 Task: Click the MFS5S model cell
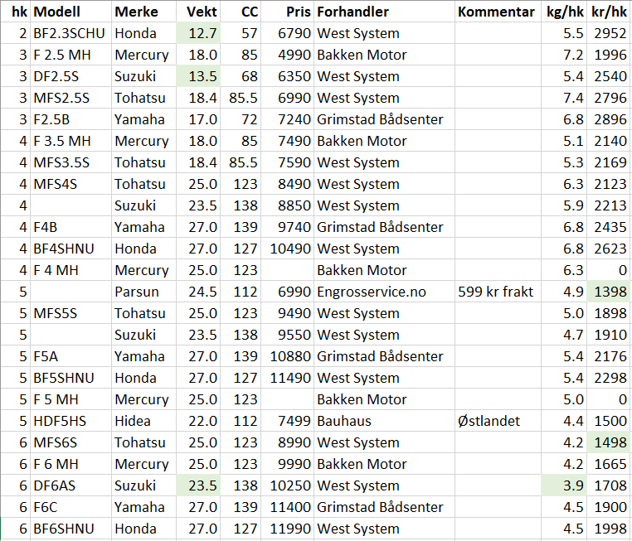point(71,313)
